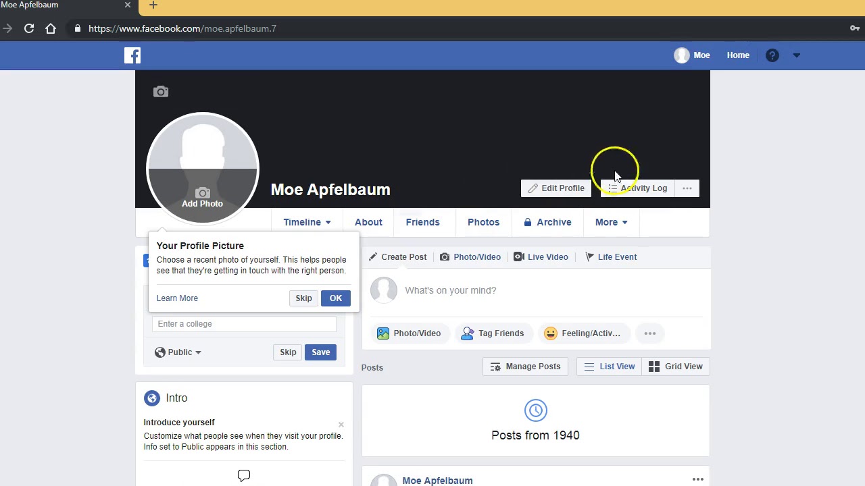The height and width of the screenshot is (486, 865).
Task: Open post options three-dot menu
Action: coord(698,479)
